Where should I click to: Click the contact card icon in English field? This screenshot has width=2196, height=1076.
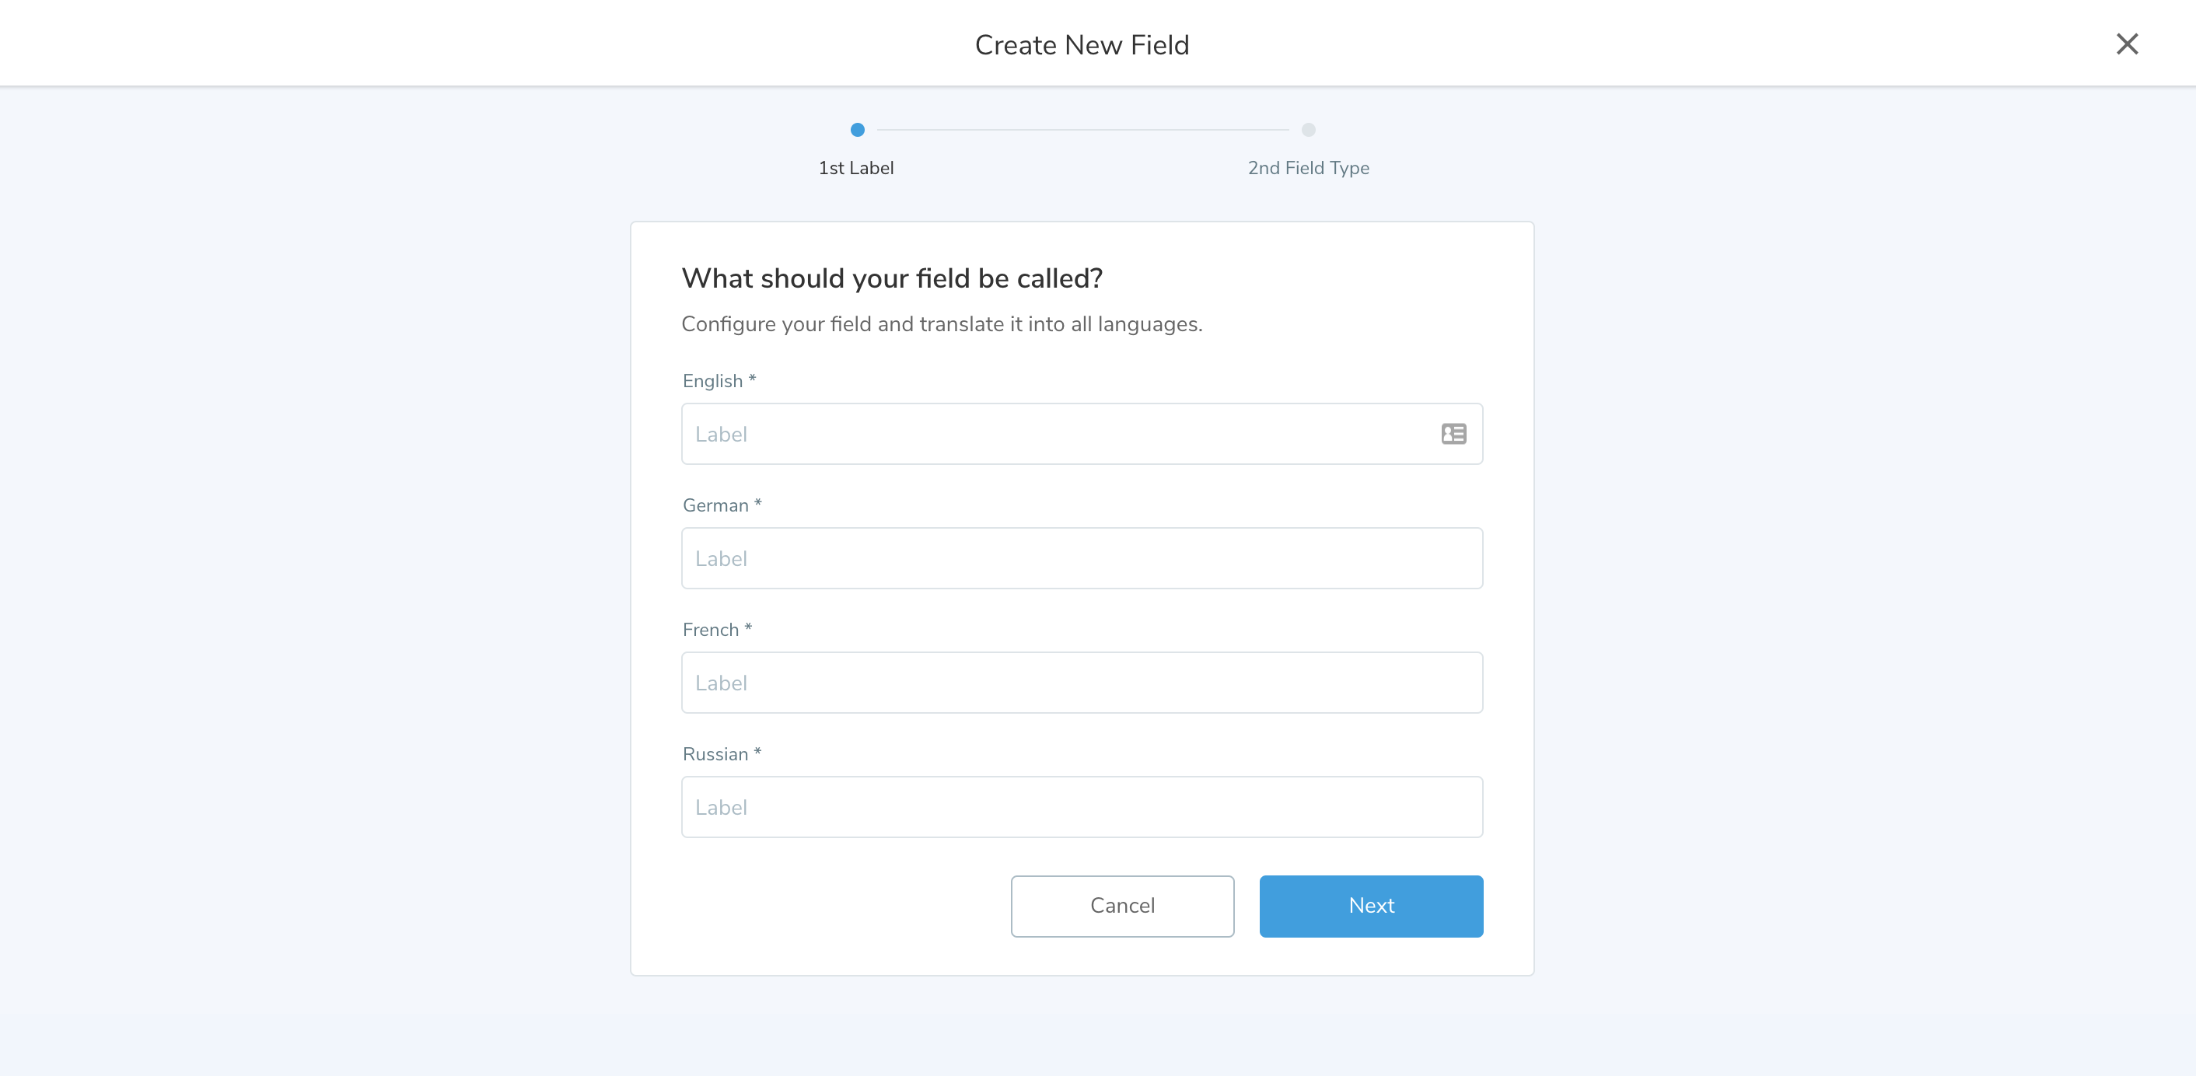coord(1453,434)
